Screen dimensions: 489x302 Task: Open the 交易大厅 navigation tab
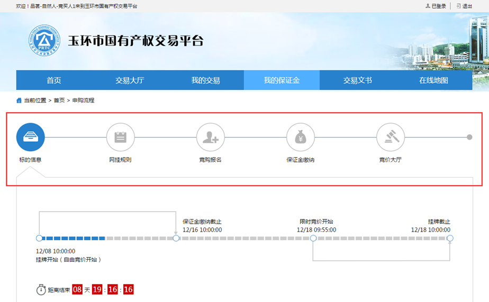click(130, 80)
